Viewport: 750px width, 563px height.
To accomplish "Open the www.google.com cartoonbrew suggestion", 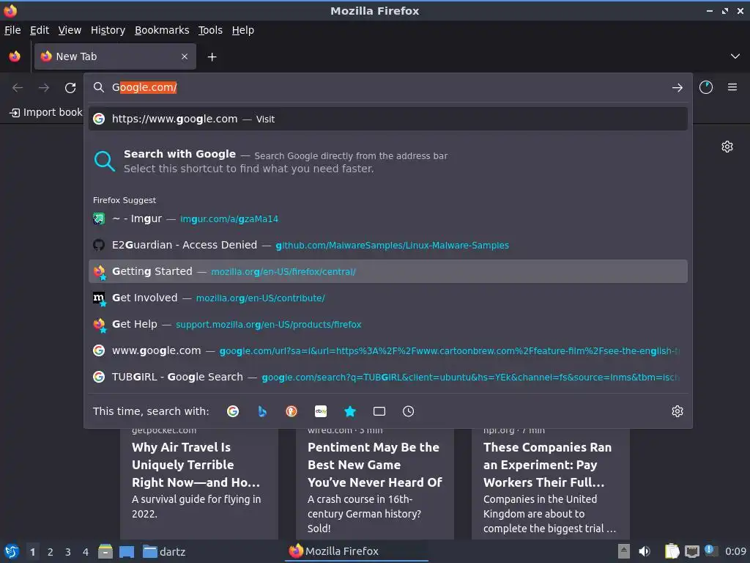I will coord(388,350).
